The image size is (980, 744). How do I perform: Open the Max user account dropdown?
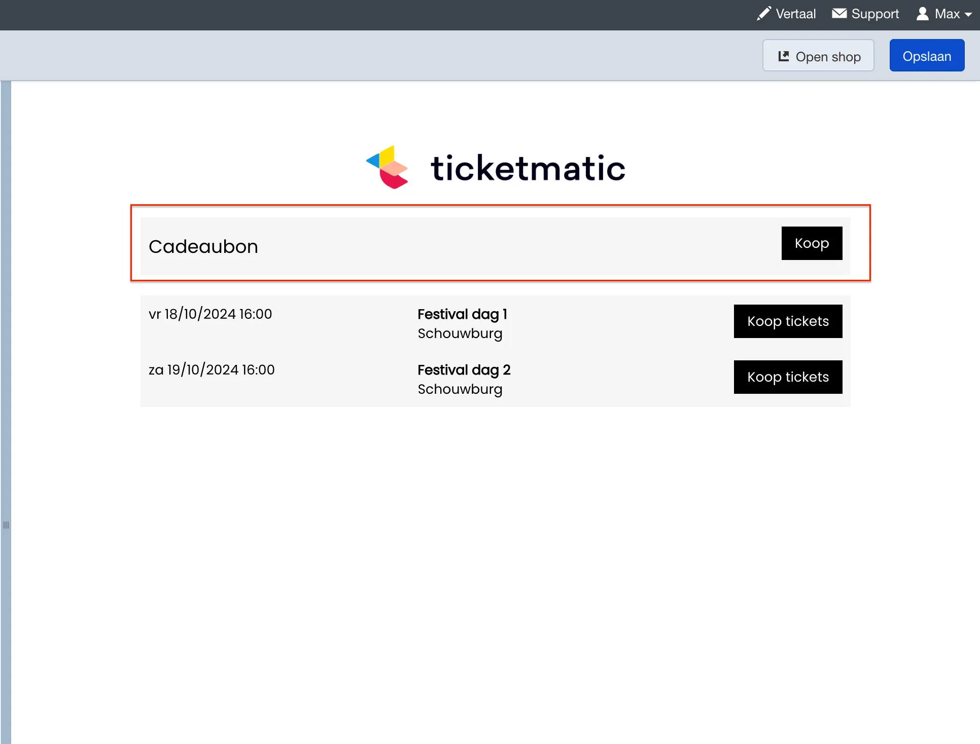(x=944, y=14)
